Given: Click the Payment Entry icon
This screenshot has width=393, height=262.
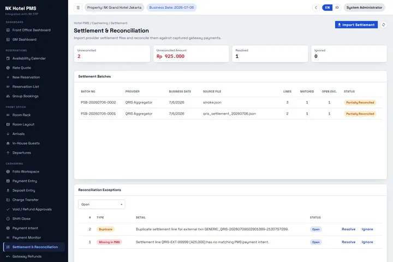Looking at the screenshot, I should 8,181.
